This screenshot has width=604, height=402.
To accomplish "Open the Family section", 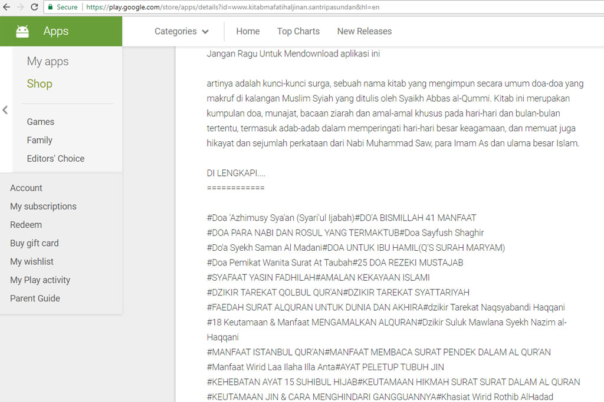I will (x=40, y=140).
